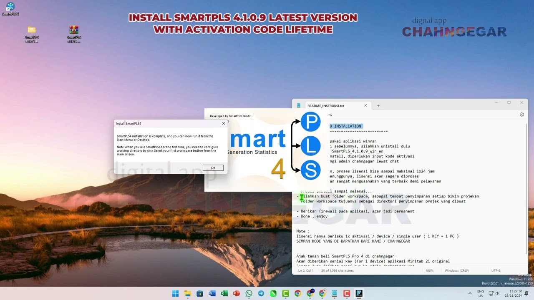This screenshot has height=300, width=534.
Task: Open Microsoft Store from taskbar
Action: tap(200, 293)
